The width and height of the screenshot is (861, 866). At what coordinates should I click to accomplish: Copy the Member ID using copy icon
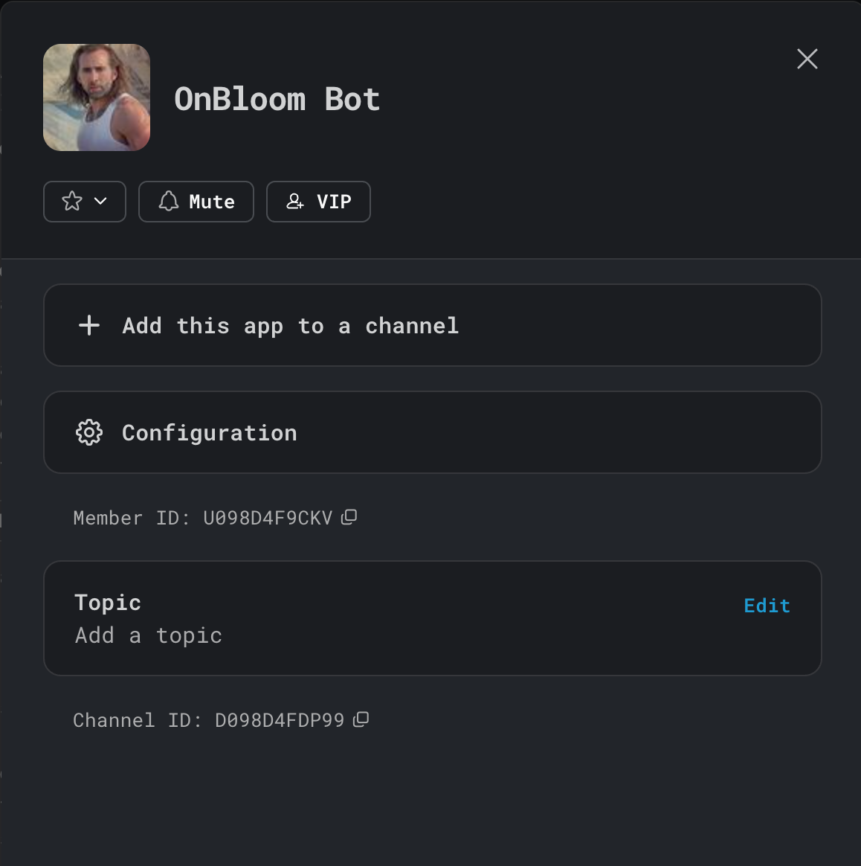click(349, 517)
